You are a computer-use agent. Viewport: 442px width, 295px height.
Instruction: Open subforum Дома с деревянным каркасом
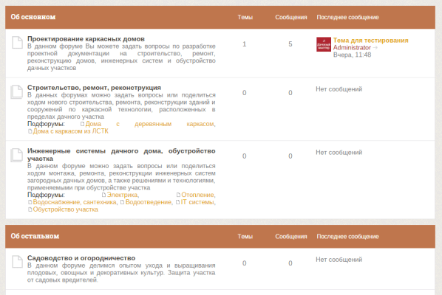click(x=149, y=124)
